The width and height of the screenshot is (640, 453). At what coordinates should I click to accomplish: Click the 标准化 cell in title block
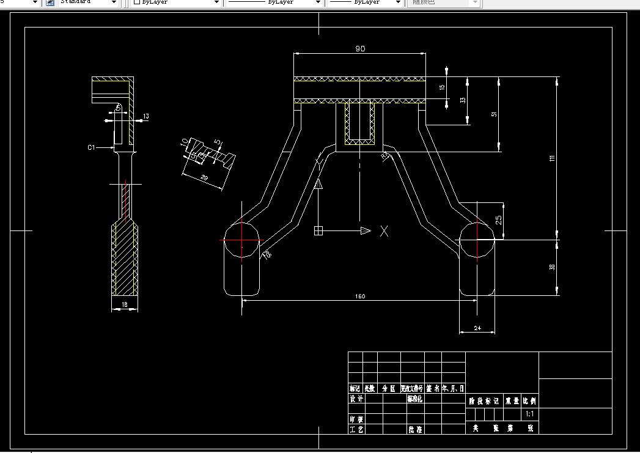click(415, 399)
